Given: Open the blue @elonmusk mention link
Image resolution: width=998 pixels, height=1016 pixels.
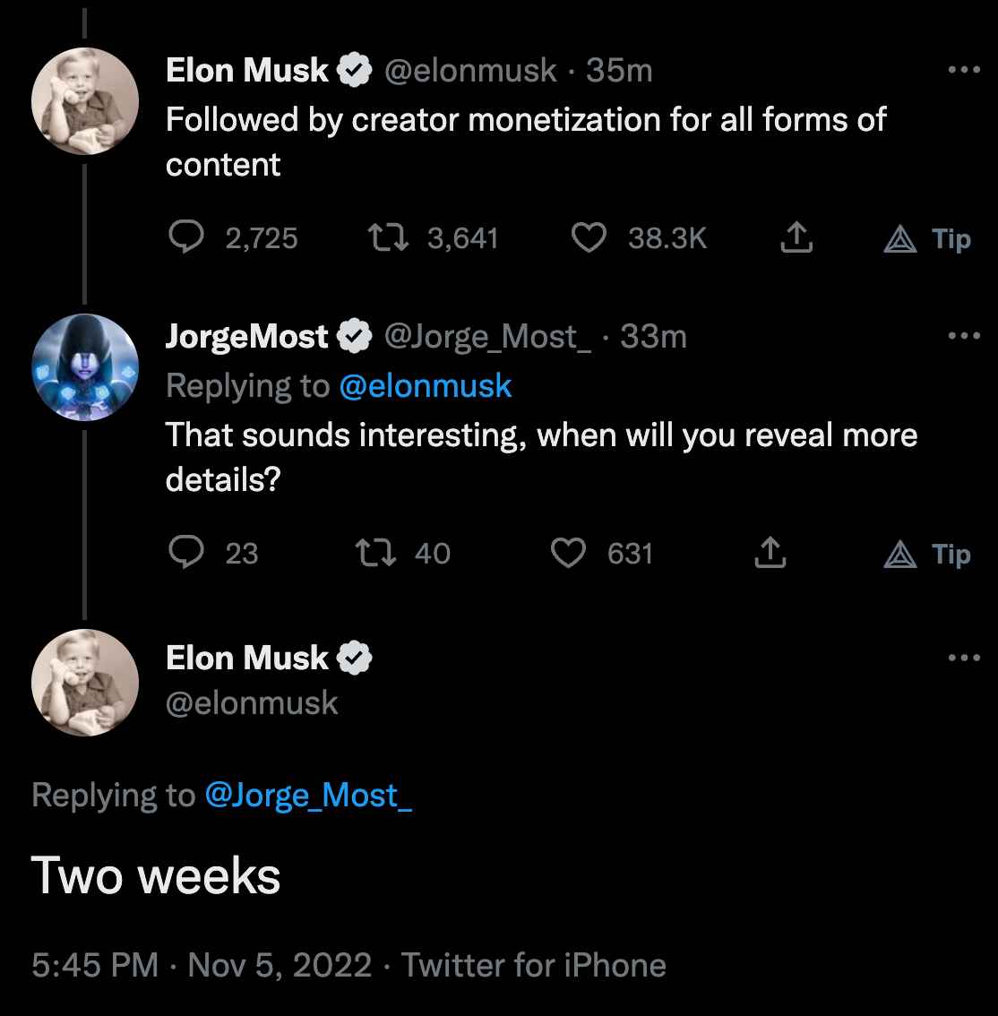Looking at the screenshot, I should coord(426,386).
